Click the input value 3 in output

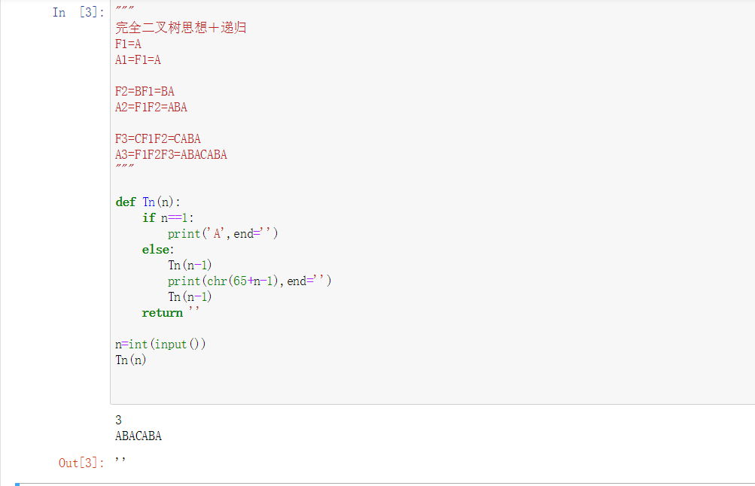point(118,420)
